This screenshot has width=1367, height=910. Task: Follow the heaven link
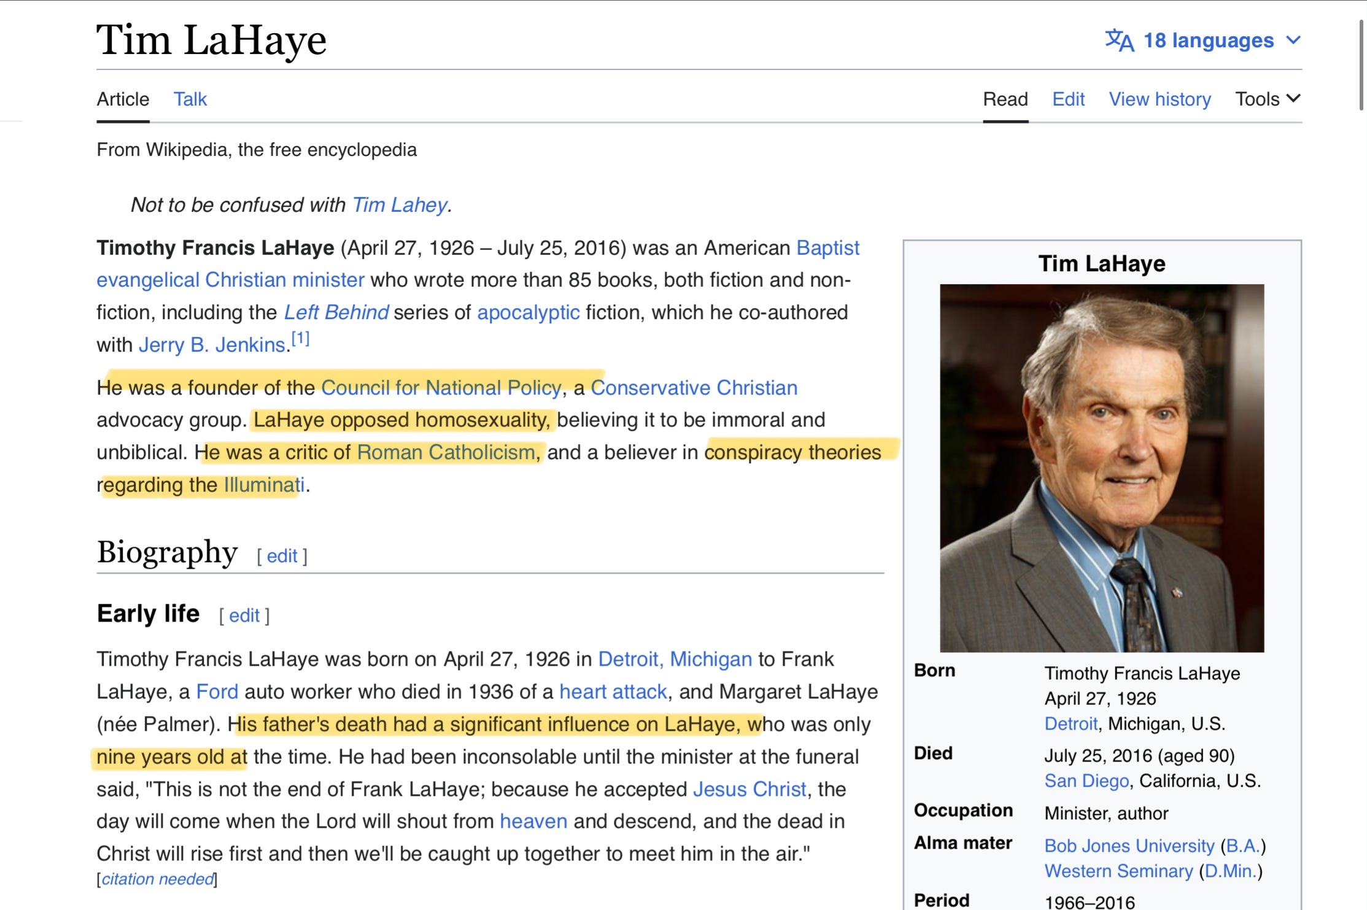533,821
